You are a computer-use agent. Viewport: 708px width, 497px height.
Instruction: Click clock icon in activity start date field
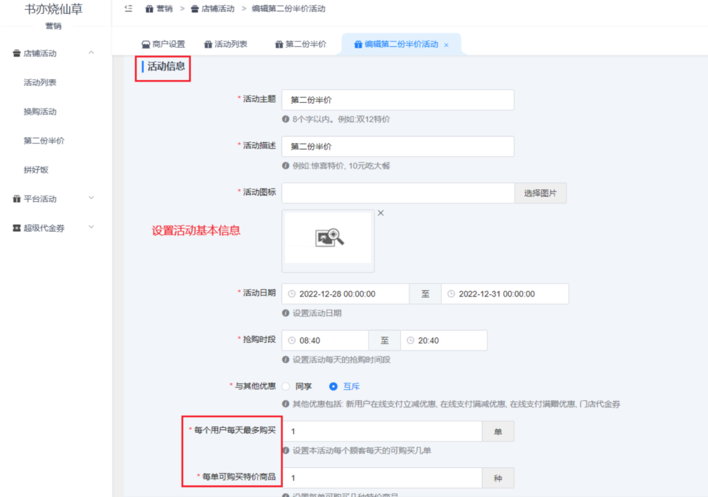292,294
